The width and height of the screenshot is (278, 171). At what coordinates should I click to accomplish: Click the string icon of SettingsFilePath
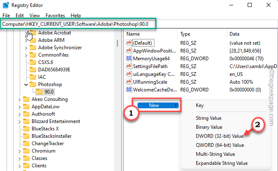pyautogui.click(x=129, y=66)
